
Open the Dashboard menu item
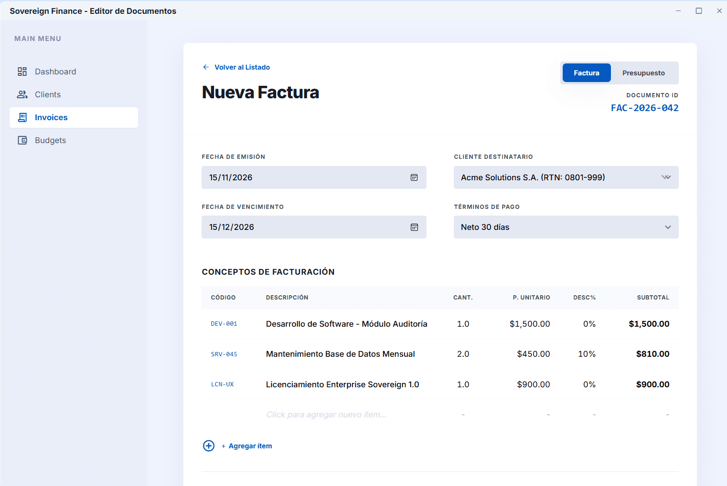tap(74, 72)
